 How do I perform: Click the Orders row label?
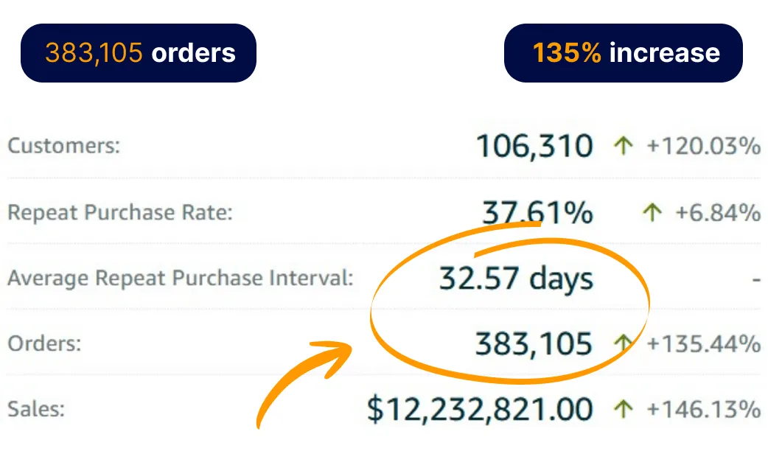pyautogui.click(x=44, y=343)
